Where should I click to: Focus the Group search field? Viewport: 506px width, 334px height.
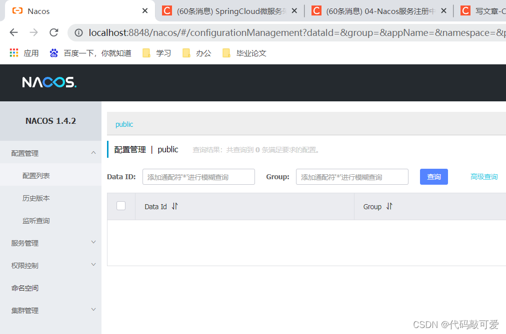click(x=352, y=177)
